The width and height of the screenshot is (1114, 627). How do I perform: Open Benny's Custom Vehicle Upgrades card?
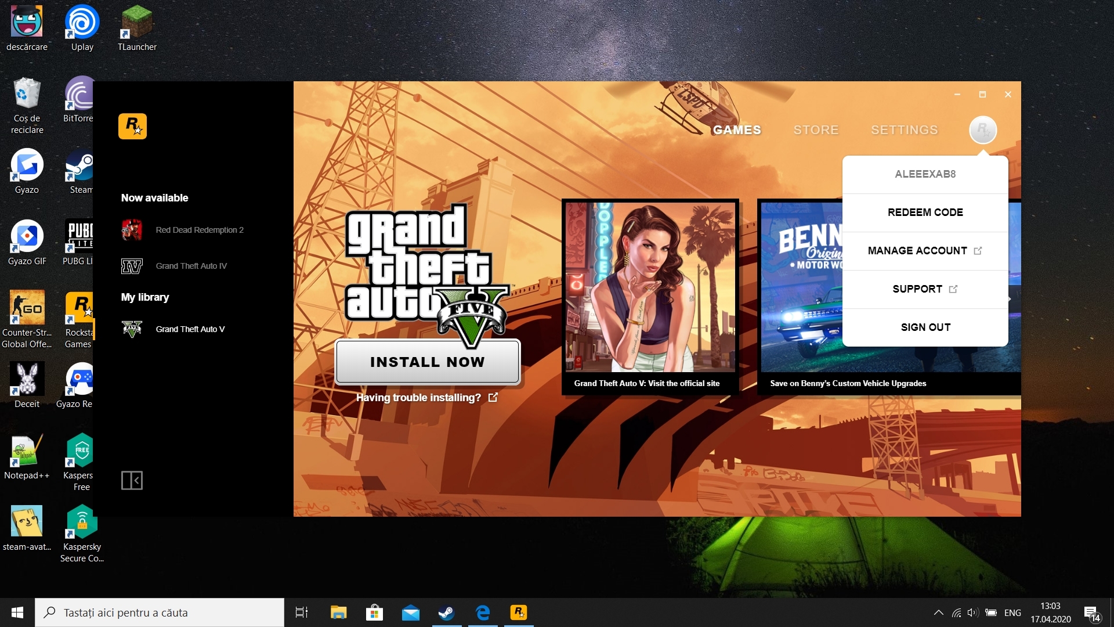(x=801, y=302)
